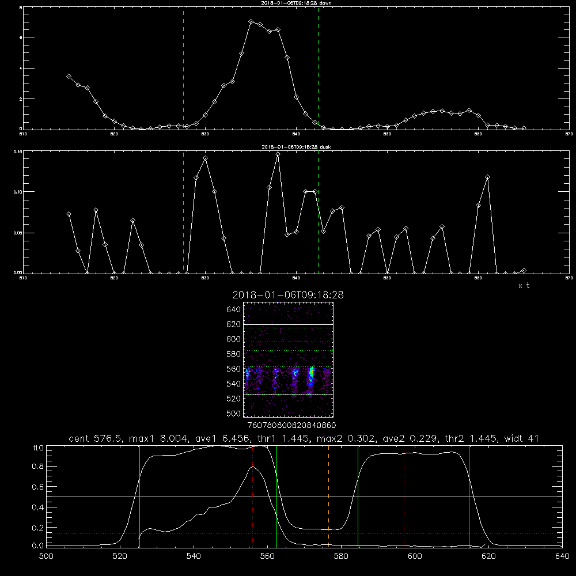Click the 'max2 0.302' statistic
The width and height of the screenshot is (576, 576).
point(346,438)
